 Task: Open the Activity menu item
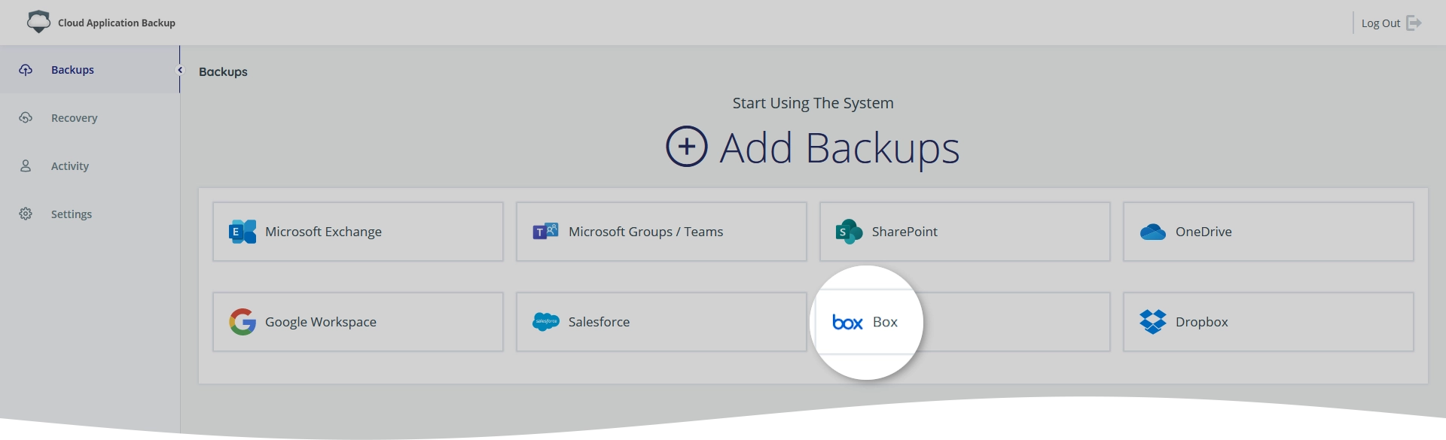(90, 166)
